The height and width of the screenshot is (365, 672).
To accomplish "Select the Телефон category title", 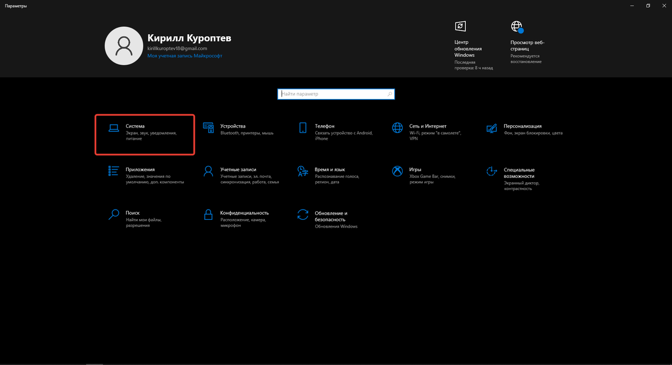I will (x=325, y=126).
